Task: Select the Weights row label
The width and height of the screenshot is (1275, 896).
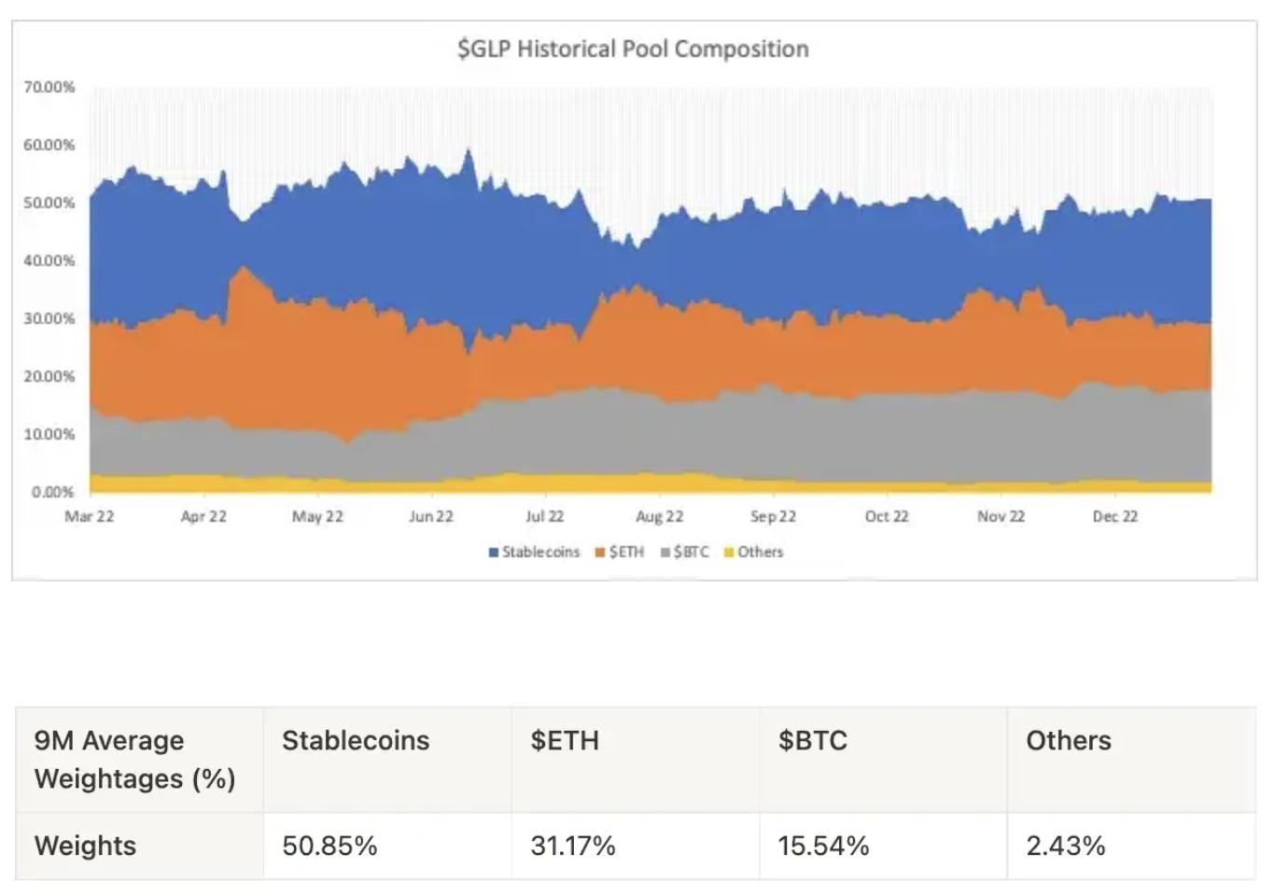Action: click(85, 847)
